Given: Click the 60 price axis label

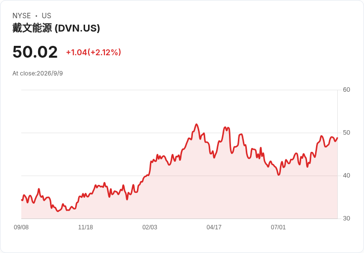Looking at the screenshot, I should (346, 90).
